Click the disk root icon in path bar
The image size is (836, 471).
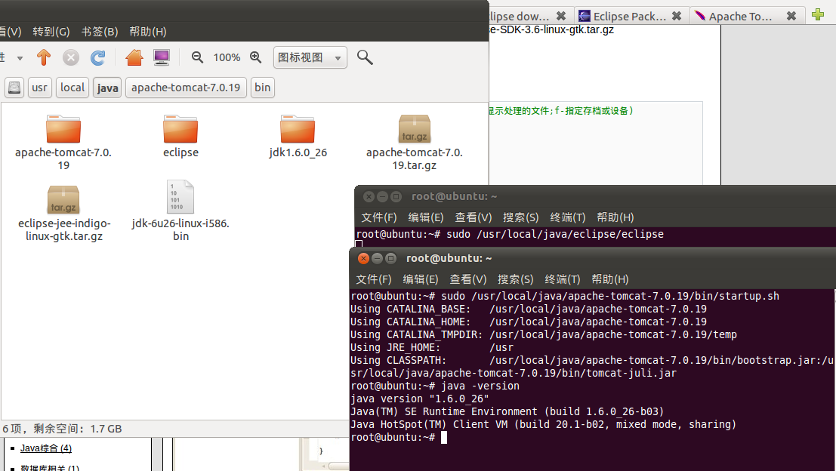tap(14, 88)
